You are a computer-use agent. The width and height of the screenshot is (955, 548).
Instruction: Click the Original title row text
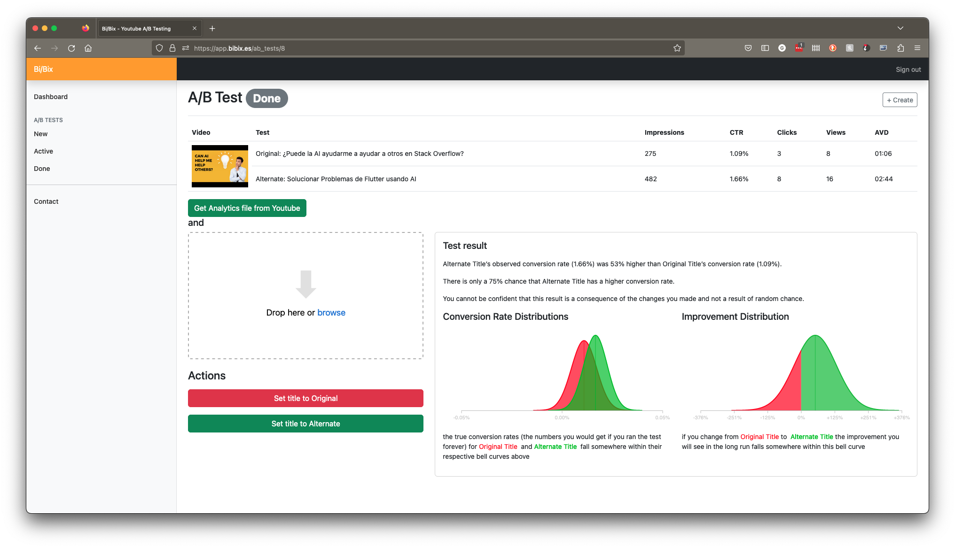360,154
